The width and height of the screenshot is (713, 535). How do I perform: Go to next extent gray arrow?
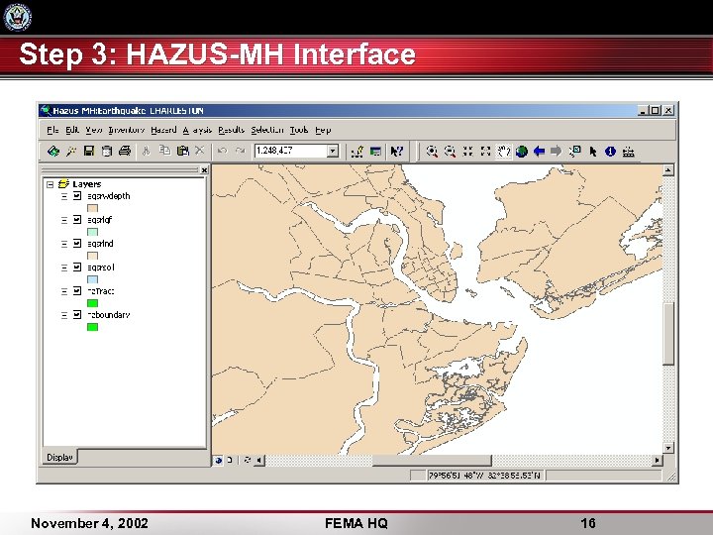click(x=557, y=151)
